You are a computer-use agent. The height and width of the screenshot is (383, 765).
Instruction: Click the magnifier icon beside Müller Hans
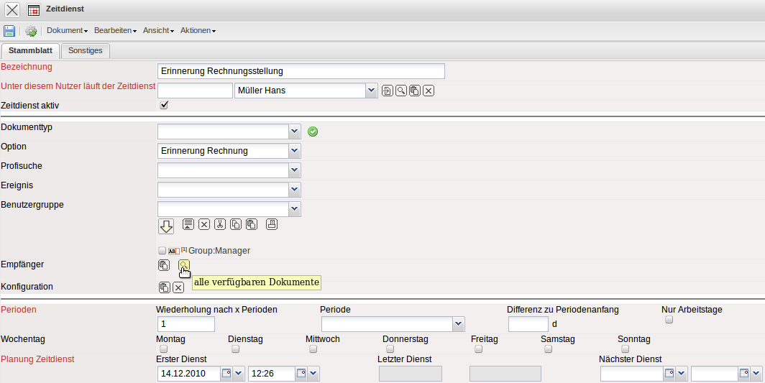pyautogui.click(x=400, y=91)
